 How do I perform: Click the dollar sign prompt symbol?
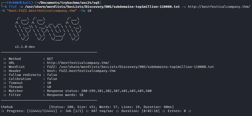pos(6,7)
